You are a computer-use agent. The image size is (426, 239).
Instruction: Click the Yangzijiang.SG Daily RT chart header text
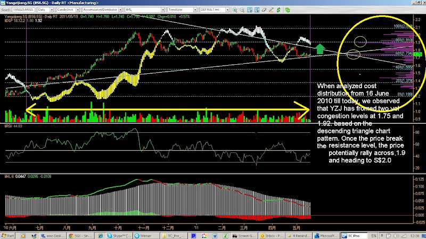[31, 16]
